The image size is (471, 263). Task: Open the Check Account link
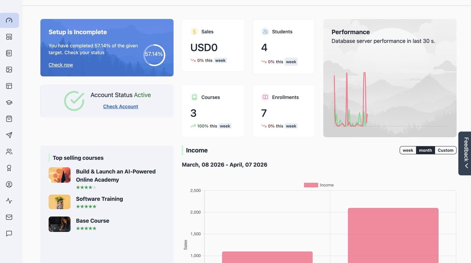pos(120,107)
